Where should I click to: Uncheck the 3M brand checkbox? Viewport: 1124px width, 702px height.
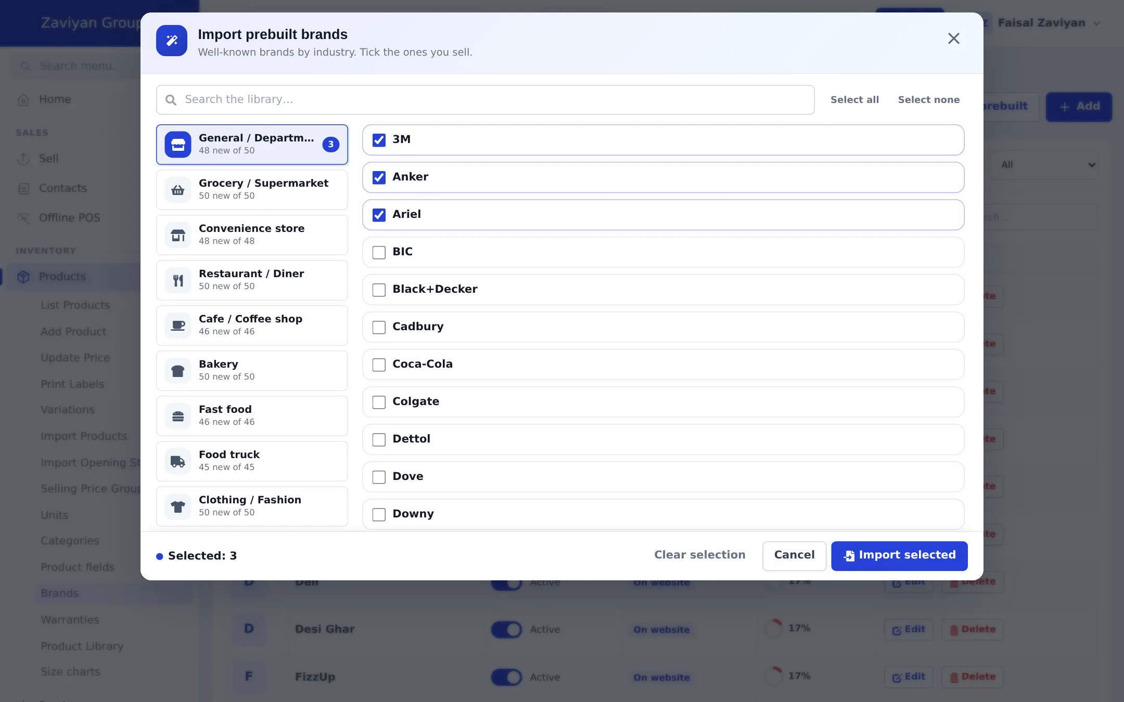[379, 140]
